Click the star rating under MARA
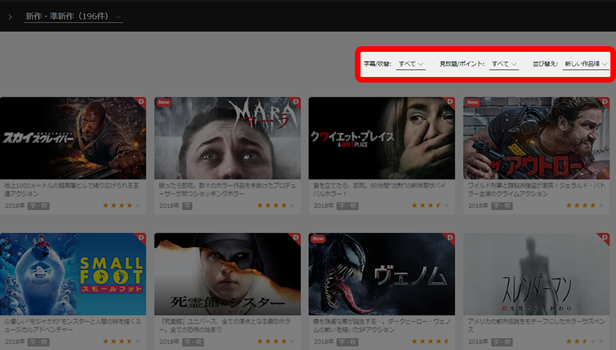 276,205
